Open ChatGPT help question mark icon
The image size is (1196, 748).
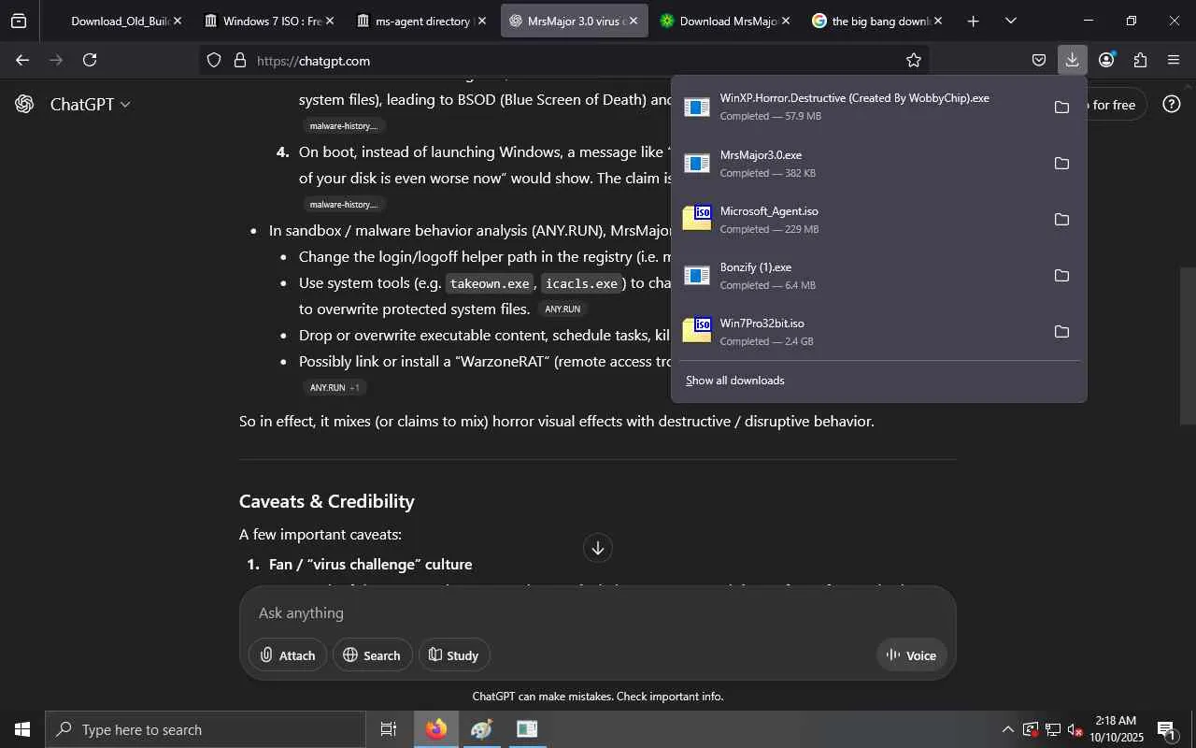(1172, 105)
